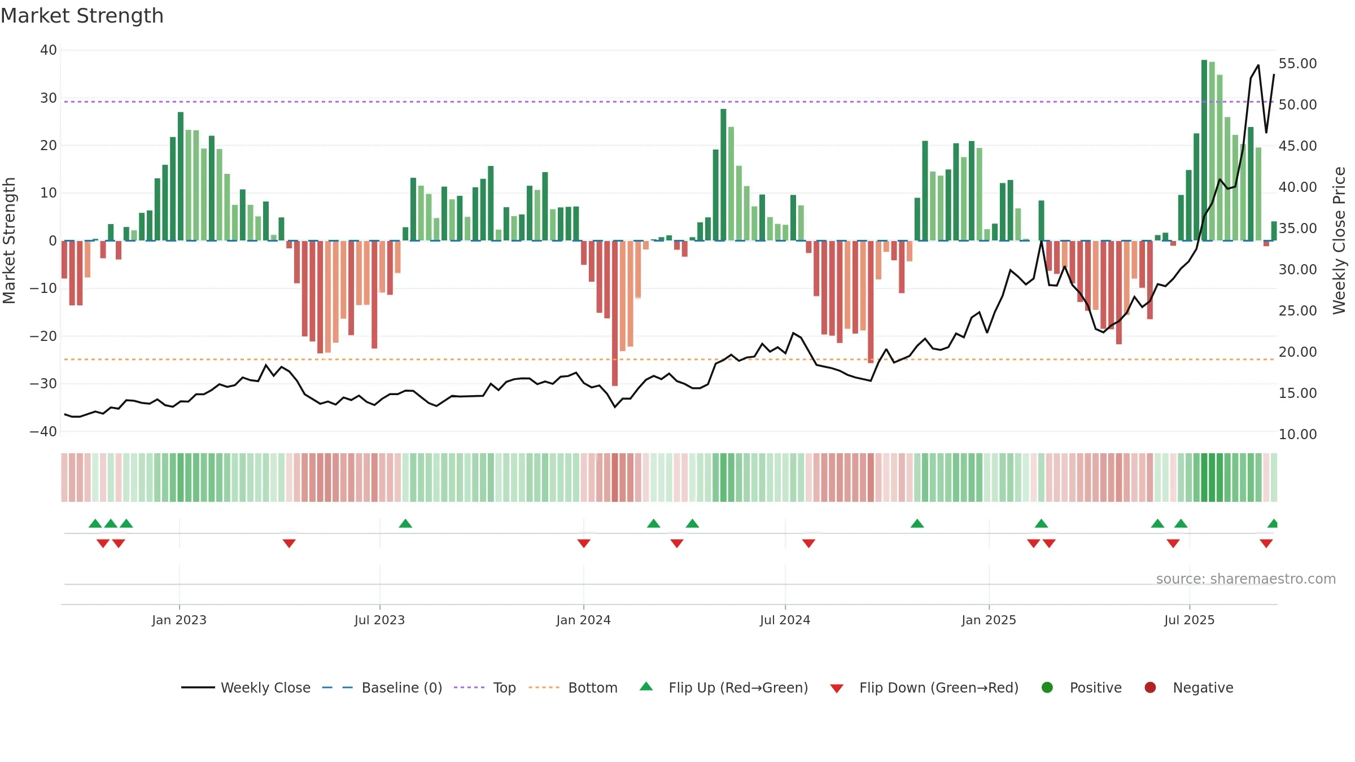This screenshot has height=762, width=1355.
Task: Click the 50.00 price axis label
Action: pos(1297,105)
